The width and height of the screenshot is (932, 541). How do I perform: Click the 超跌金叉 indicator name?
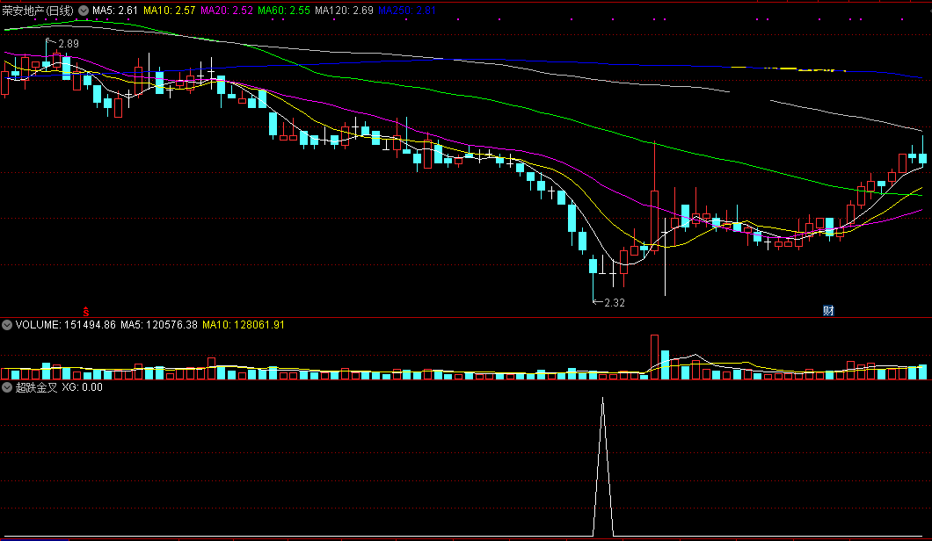36,387
